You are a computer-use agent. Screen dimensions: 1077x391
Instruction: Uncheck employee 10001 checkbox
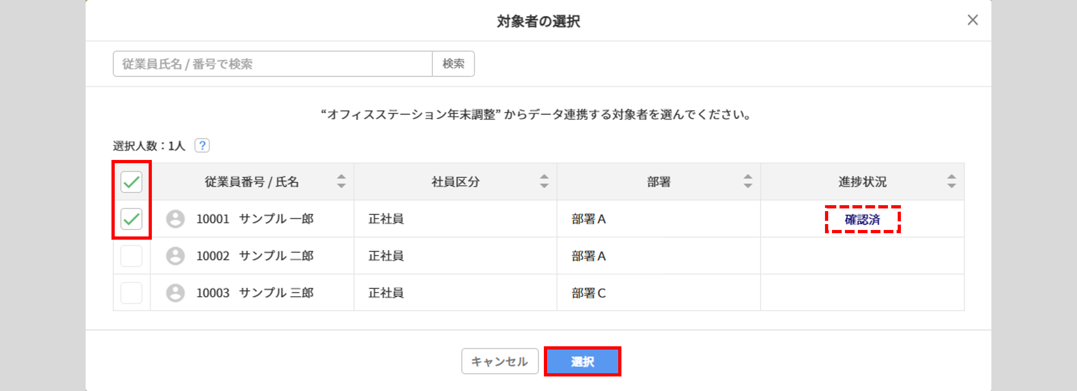click(x=131, y=219)
